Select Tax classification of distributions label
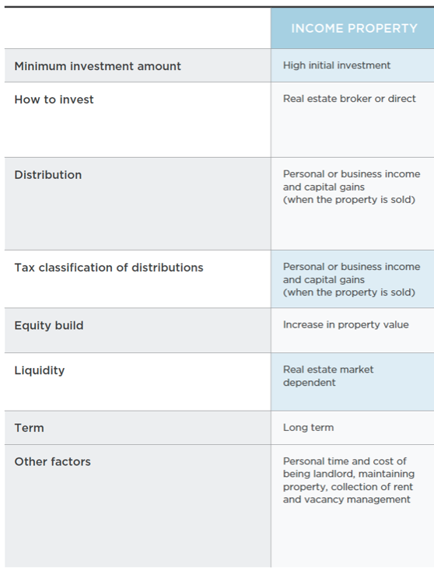Viewport: 434px width, 571px height. (109, 268)
